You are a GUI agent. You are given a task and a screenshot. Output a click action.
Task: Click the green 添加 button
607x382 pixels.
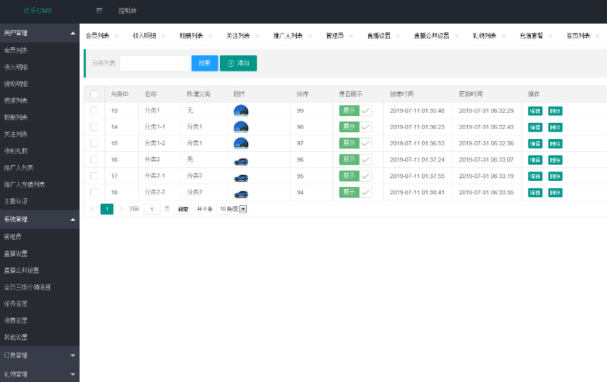pos(239,63)
